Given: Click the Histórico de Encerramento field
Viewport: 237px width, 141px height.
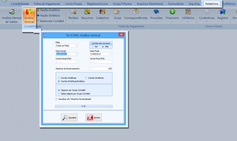Looking at the screenshot, I should coord(101,69).
